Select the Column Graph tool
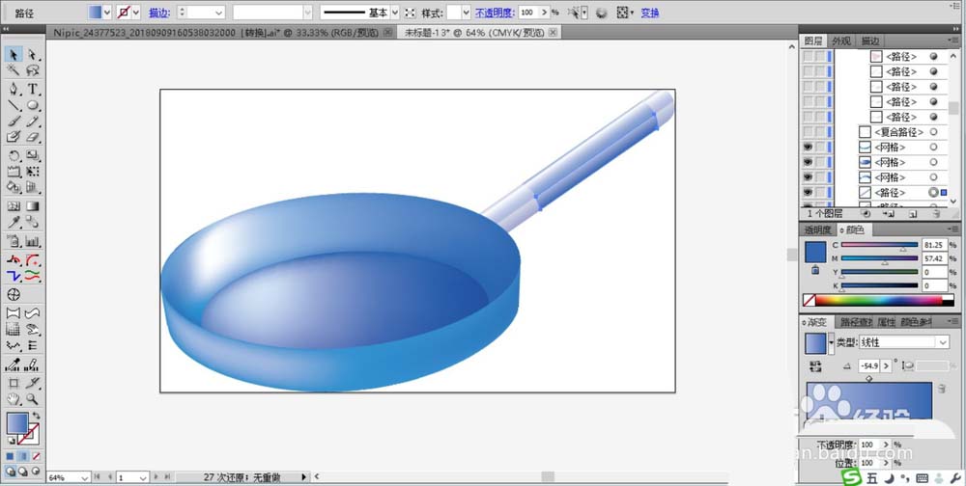This screenshot has height=486, width=966. pos(32,241)
